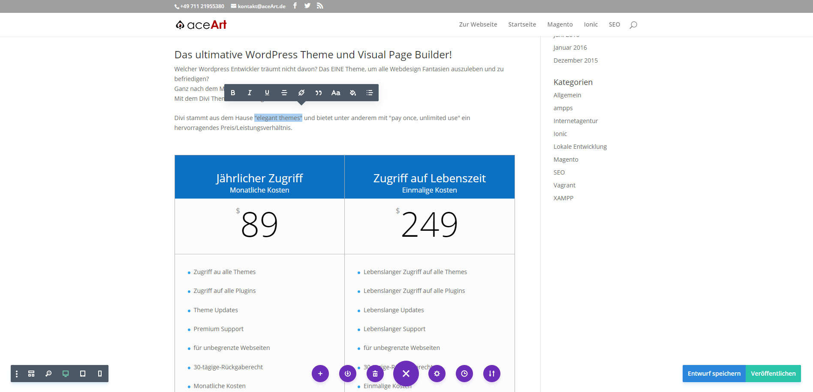The height and width of the screenshot is (392, 813).
Task: Open the Startseite menu item
Action: point(522,24)
